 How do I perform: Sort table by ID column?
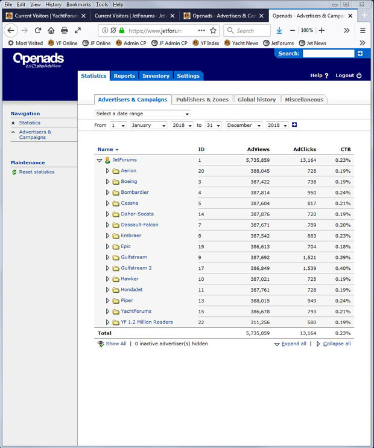[201, 149]
